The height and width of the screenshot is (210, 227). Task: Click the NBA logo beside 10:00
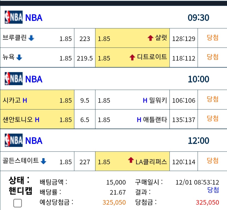pyautogui.click(x=14, y=79)
